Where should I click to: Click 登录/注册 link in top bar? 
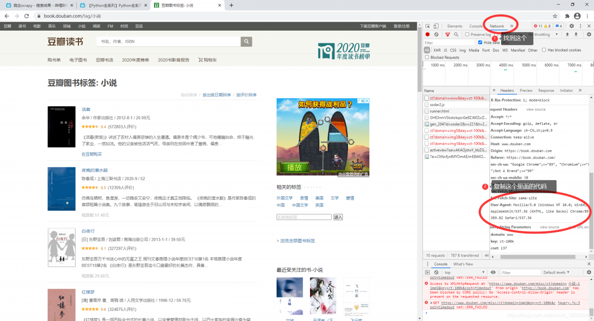[x=401, y=26]
